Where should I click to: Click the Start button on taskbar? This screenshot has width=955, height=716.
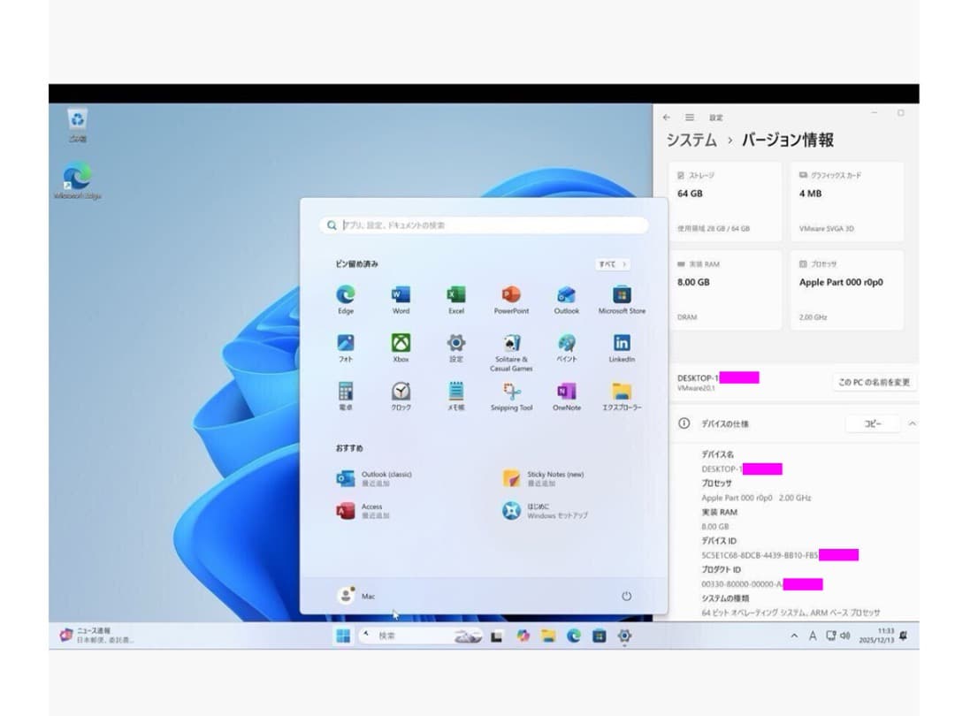tap(342, 636)
